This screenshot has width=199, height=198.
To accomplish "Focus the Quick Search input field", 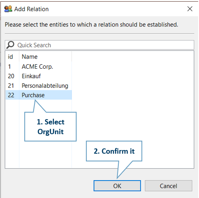I will 100,45.
